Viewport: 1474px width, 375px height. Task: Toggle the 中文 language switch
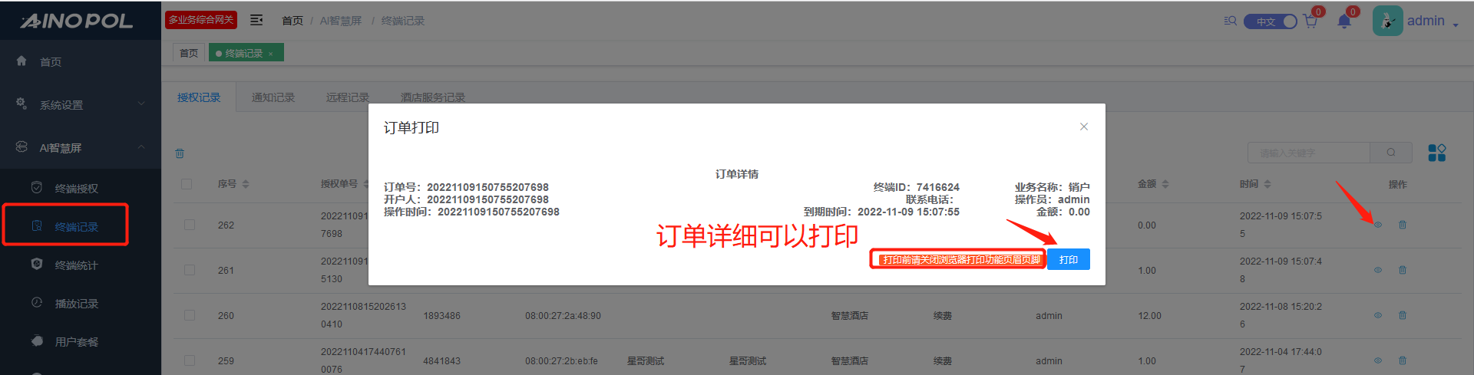coord(1271,21)
